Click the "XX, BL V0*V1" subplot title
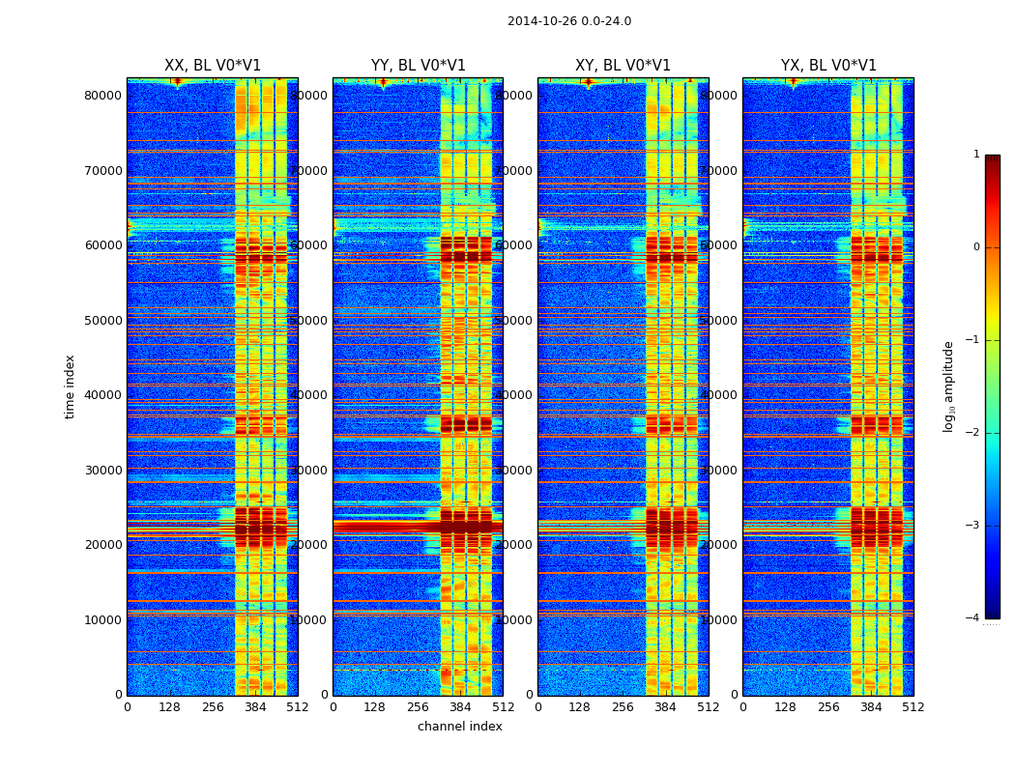The width and height of the screenshot is (1015, 773). [213, 66]
